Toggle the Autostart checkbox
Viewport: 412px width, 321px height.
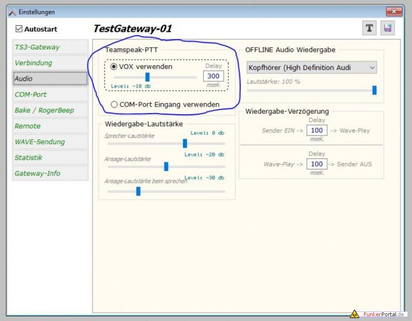click(19, 29)
